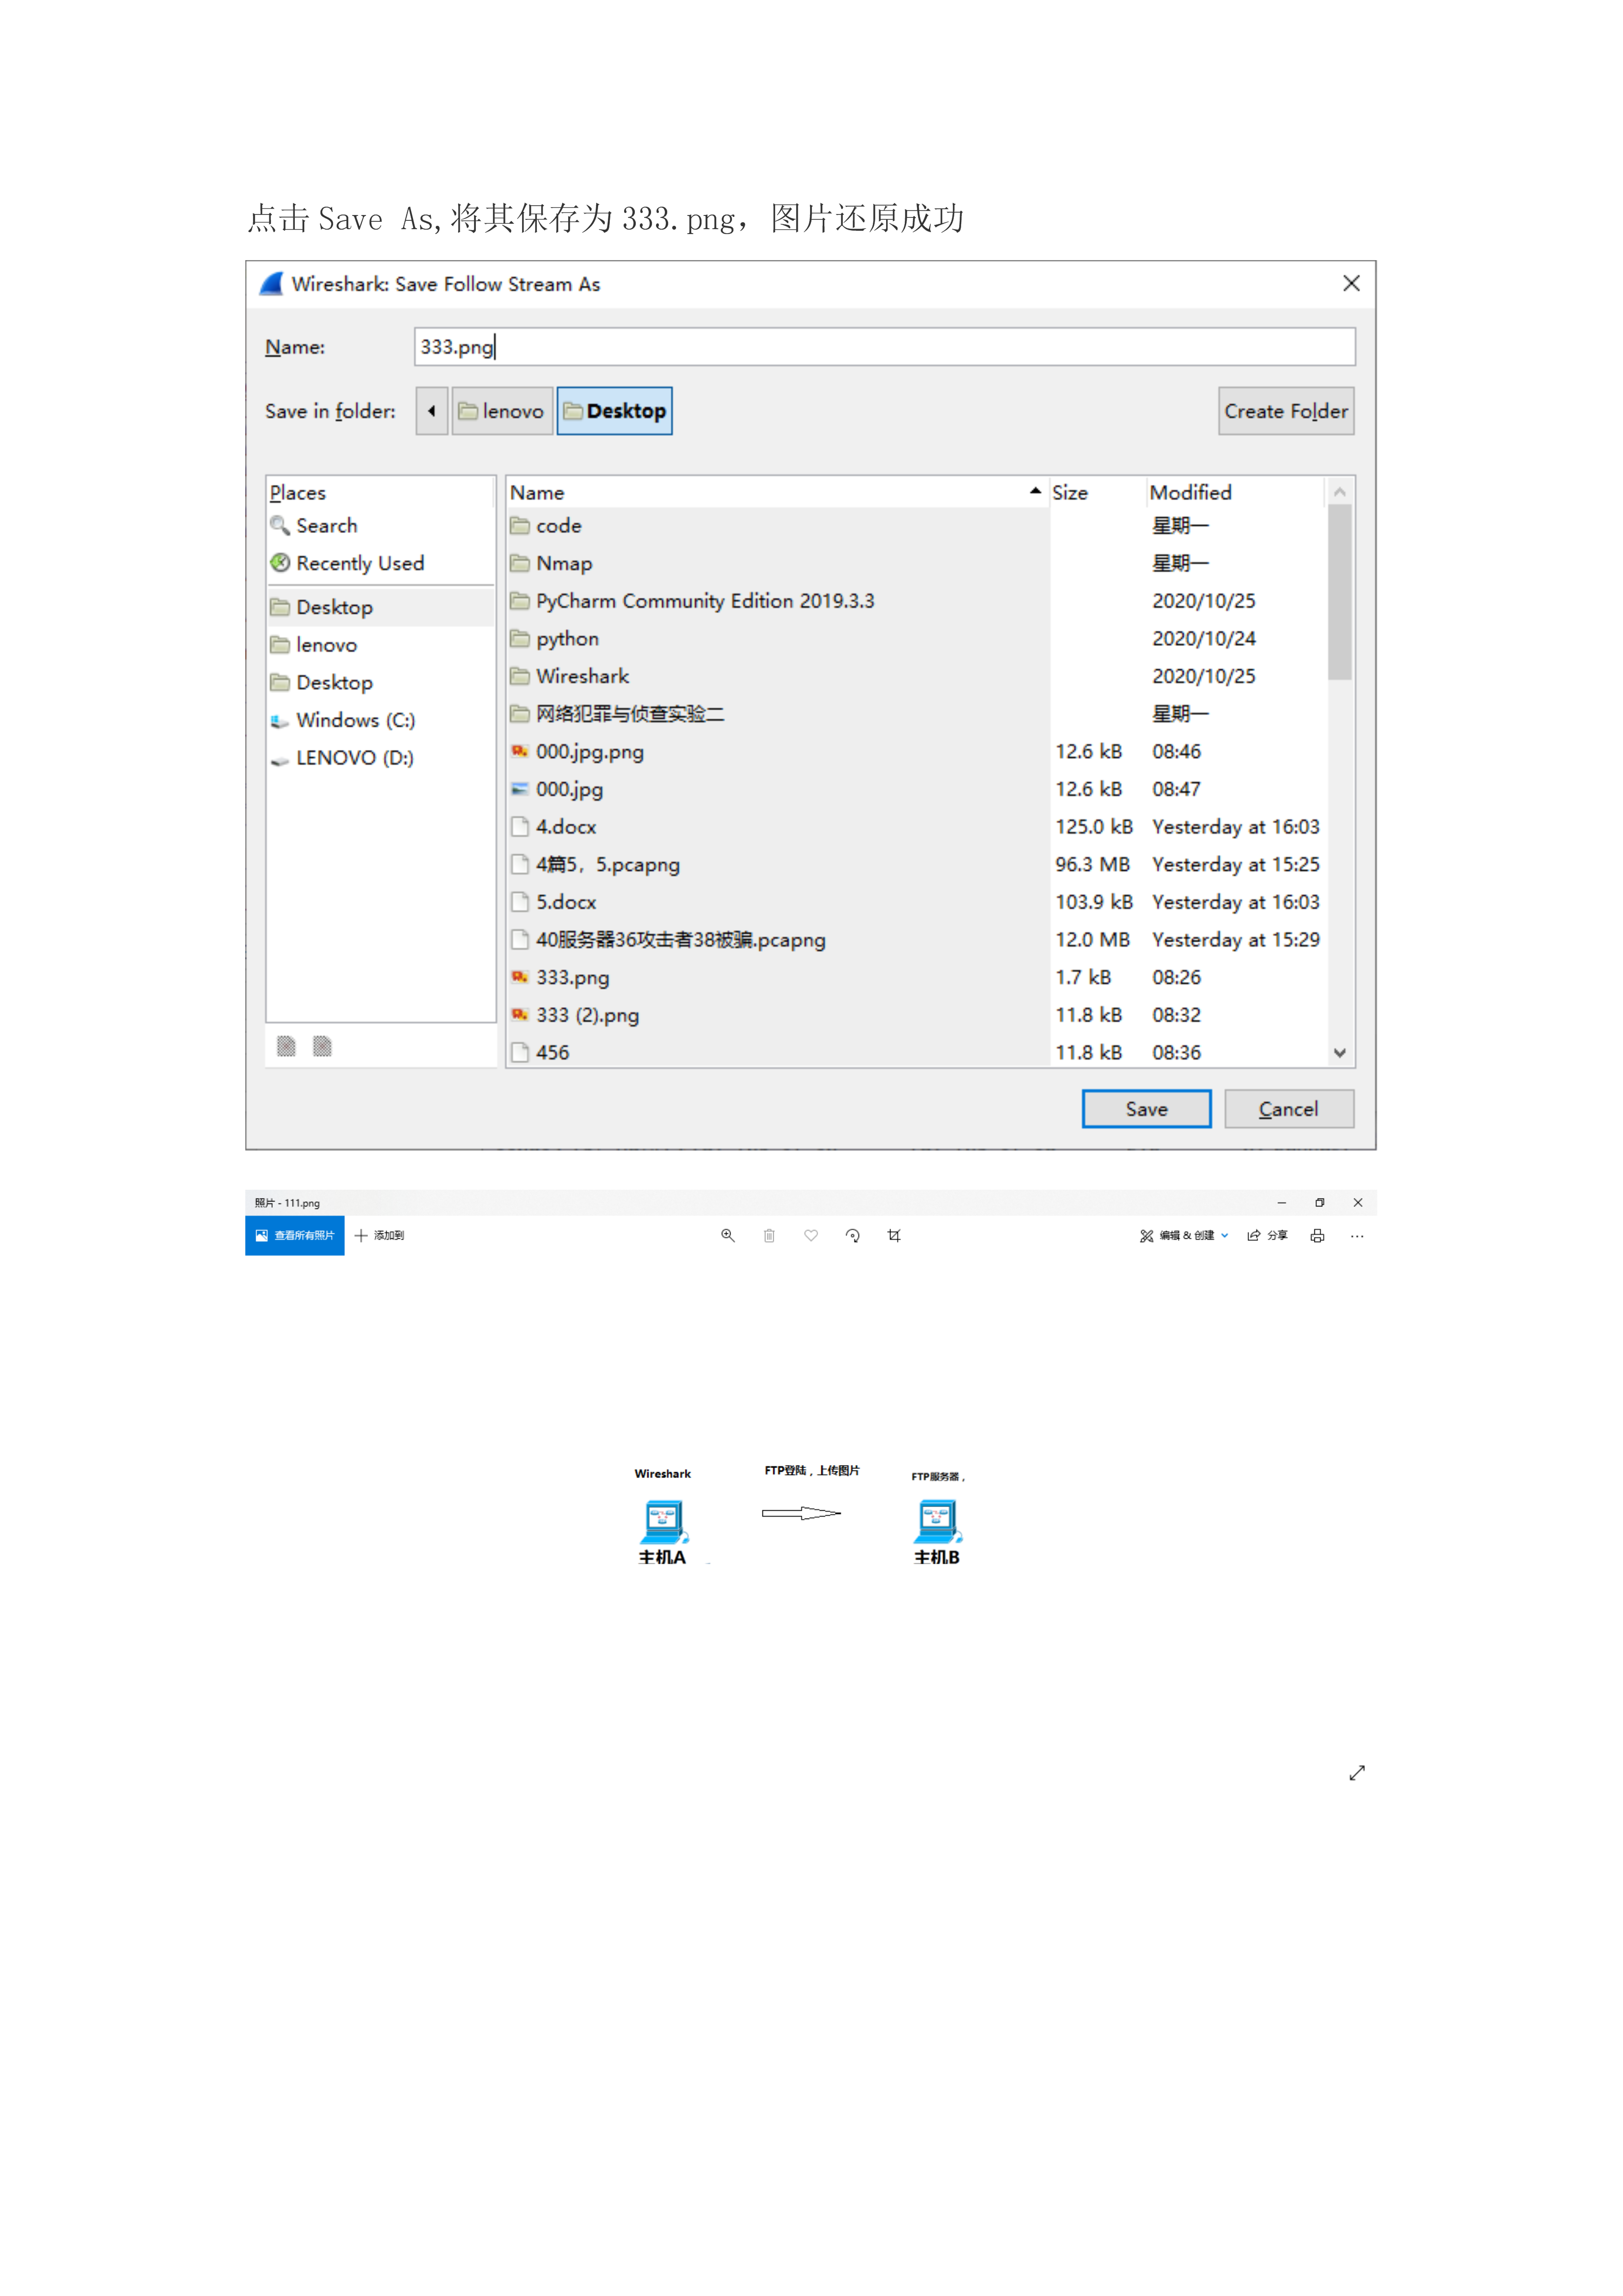Click the Name input field
1623x2296 pixels.
(x=884, y=347)
